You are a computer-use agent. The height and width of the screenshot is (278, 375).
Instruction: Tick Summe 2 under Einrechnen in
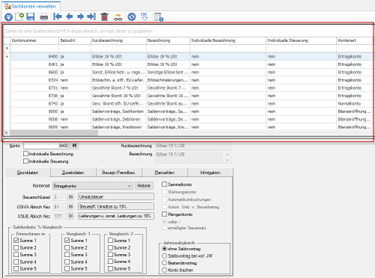point(16,247)
